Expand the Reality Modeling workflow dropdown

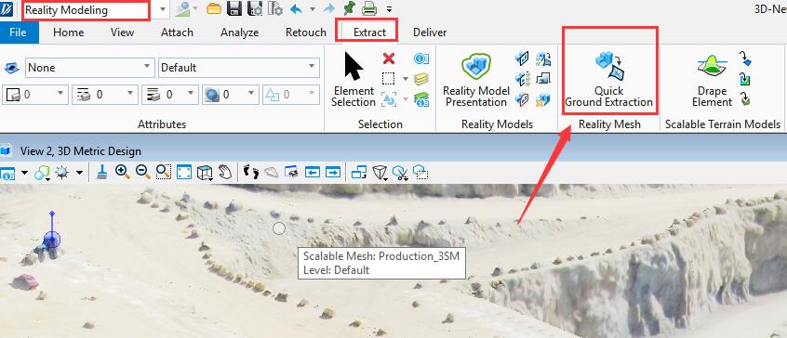pos(163,9)
